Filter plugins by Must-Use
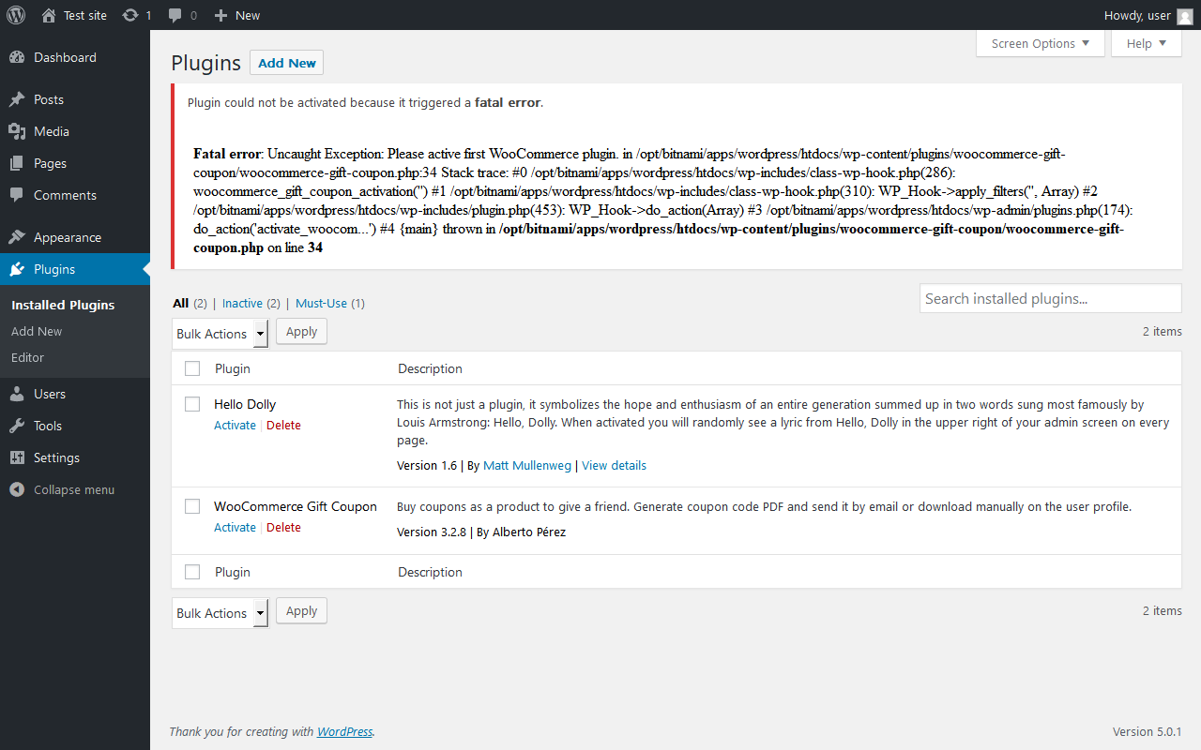This screenshot has width=1201, height=750. [x=322, y=303]
